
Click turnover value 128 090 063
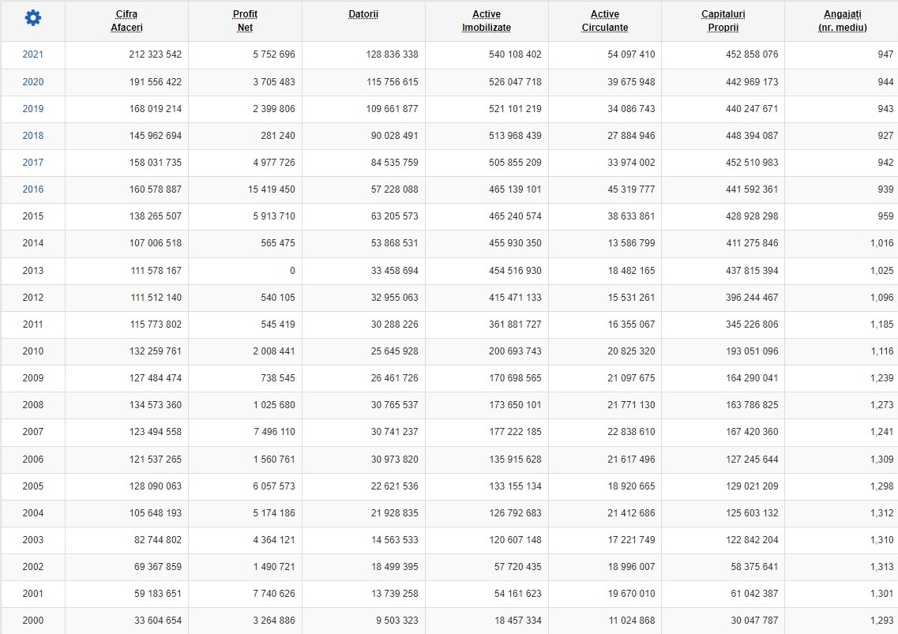point(156,487)
